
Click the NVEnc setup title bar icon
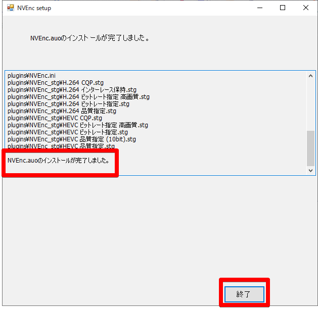click(10, 8)
